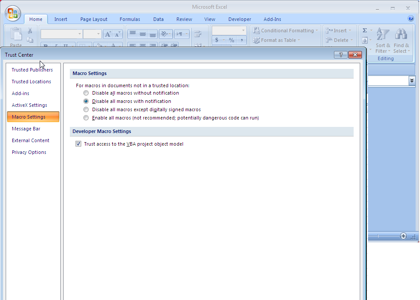The width and height of the screenshot is (420, 300).
Task: Open the font size dropdown
Action: [98, 34]
